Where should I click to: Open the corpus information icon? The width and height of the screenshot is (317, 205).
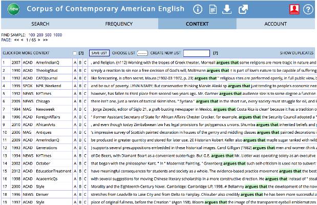coord(198,9)
